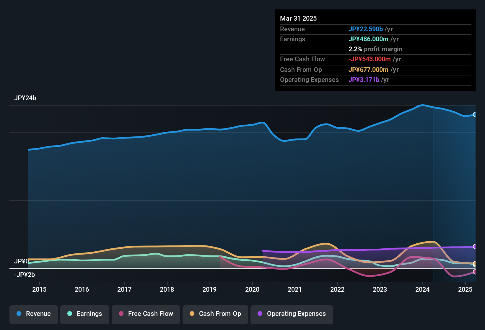Image resolution: width=485 pixels, height=330 pixels.
Task: Click the -JP¥543.000m free cash flow value
Action: [x=370, y=59]
